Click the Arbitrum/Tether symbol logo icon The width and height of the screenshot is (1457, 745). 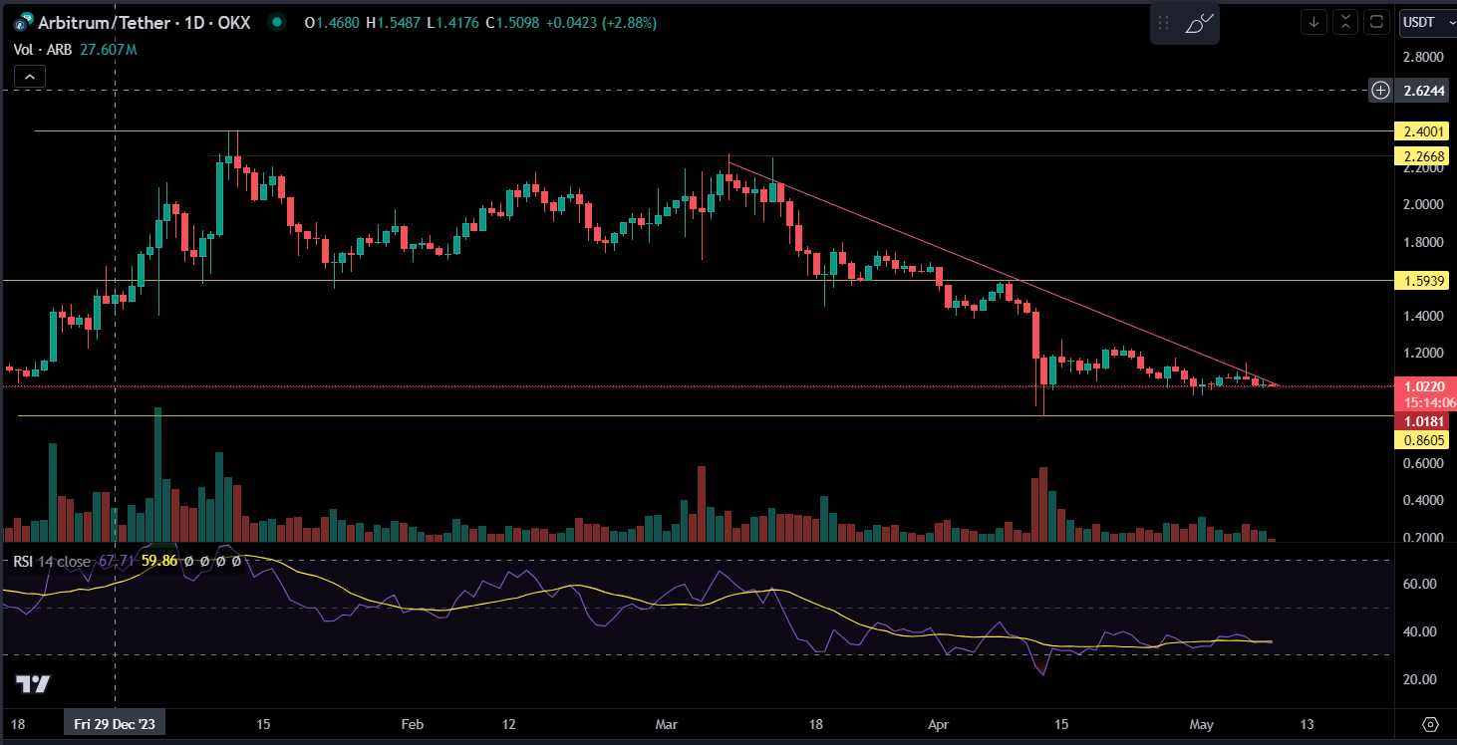point(20,21)
